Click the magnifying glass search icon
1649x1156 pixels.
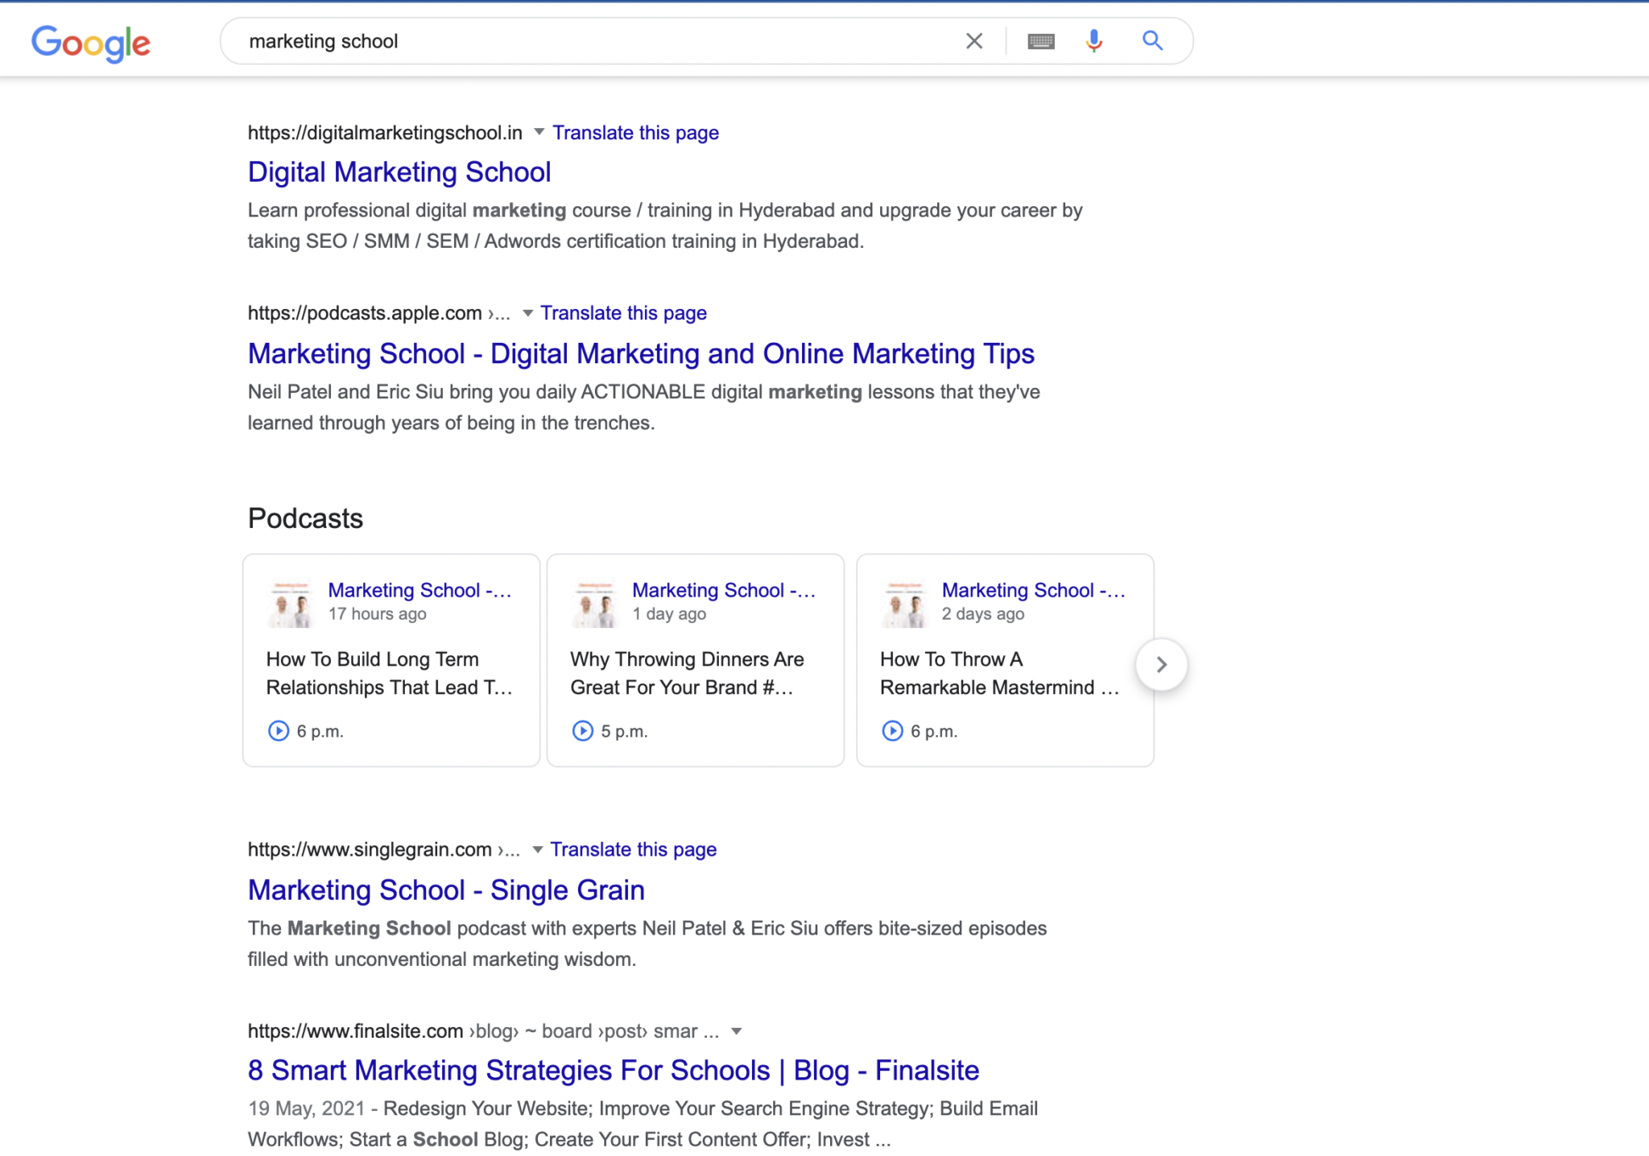pyautogui.click(x=1153, y=41)
